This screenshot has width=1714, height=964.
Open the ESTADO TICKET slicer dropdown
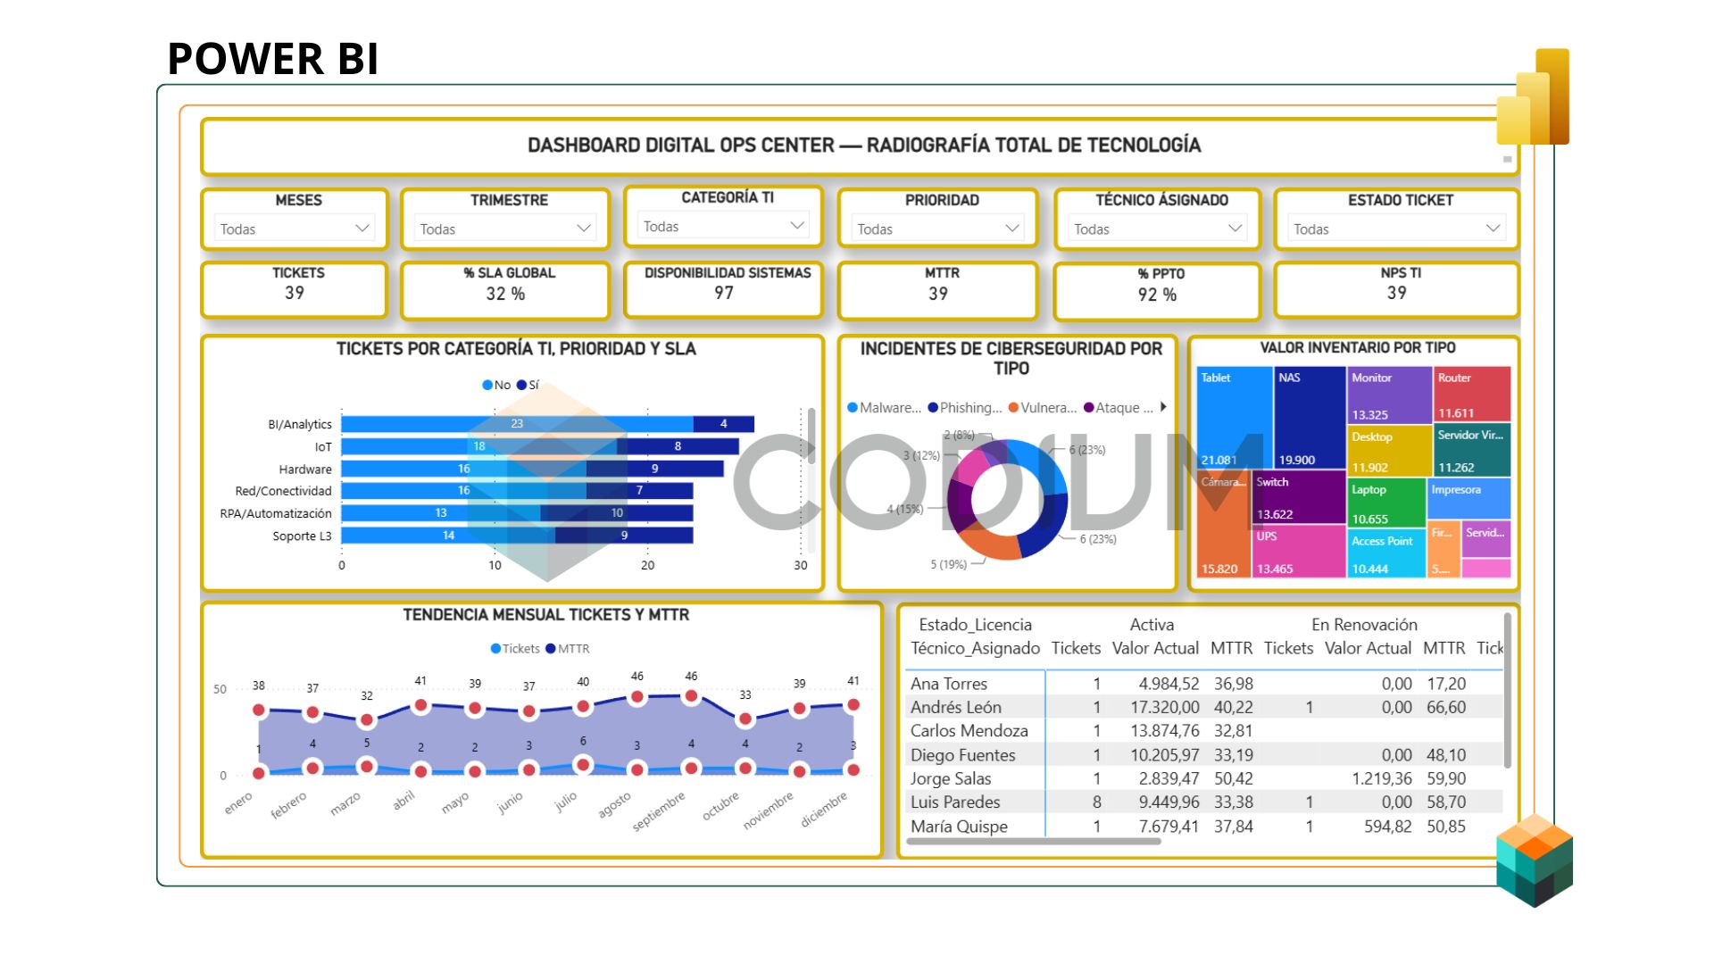(x=1396, y=229)
